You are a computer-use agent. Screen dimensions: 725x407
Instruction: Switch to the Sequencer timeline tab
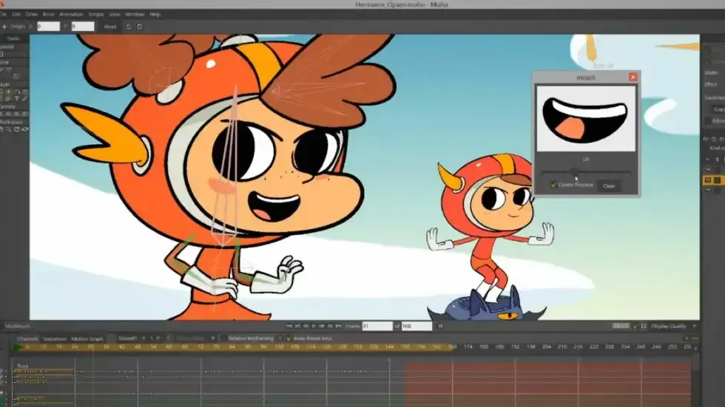[55, 338]
